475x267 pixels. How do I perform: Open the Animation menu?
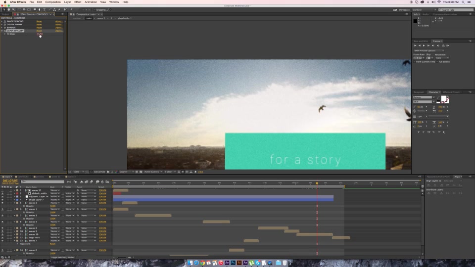click(91, 2)
